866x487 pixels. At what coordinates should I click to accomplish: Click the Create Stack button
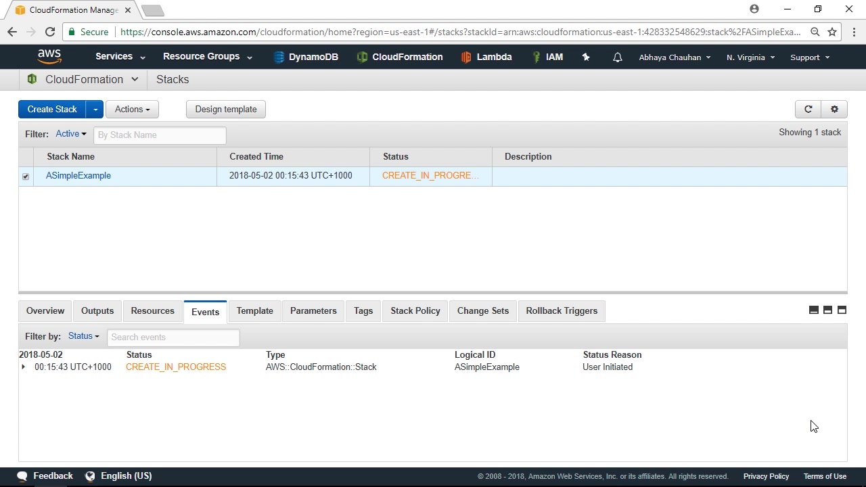coord(52,109)
